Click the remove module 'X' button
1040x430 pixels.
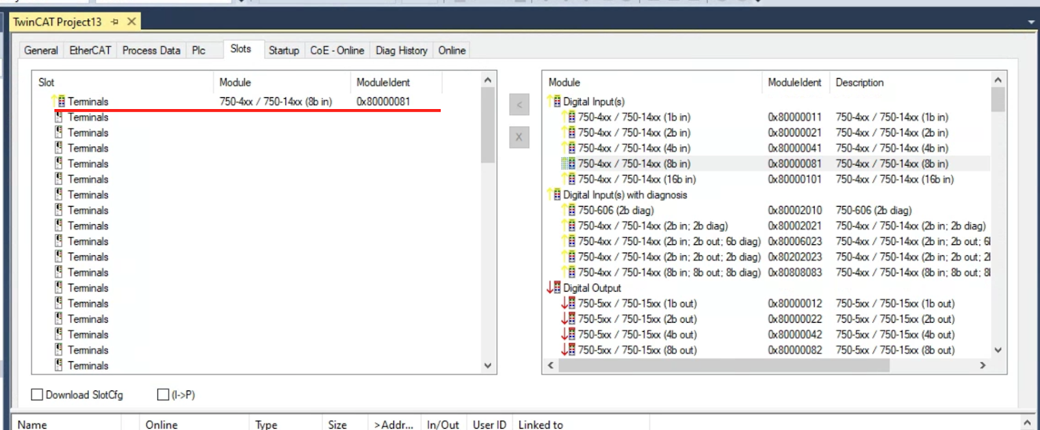pyautogui.click(x=519, y=137)
